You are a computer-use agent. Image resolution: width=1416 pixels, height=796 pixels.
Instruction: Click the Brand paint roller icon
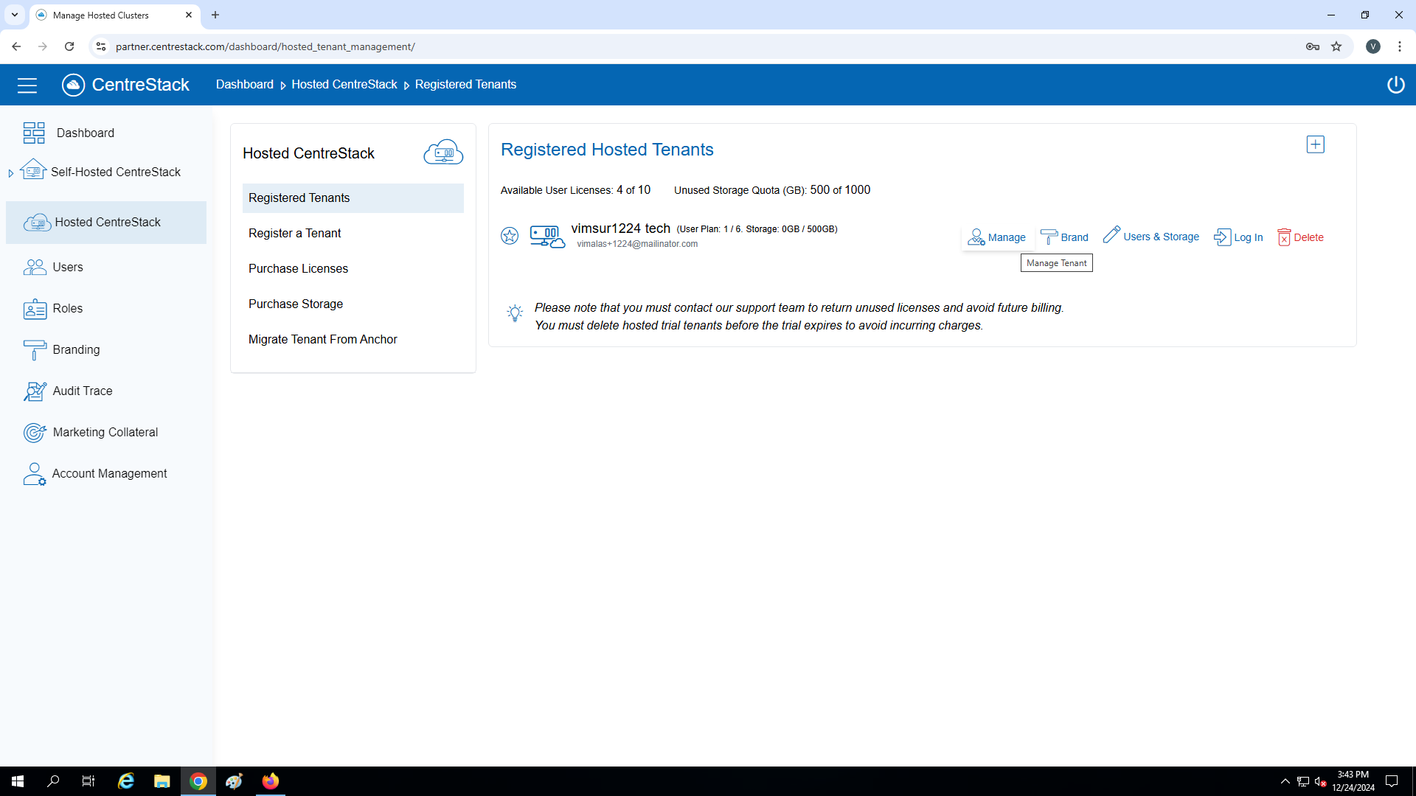(x=1049, y=237)
